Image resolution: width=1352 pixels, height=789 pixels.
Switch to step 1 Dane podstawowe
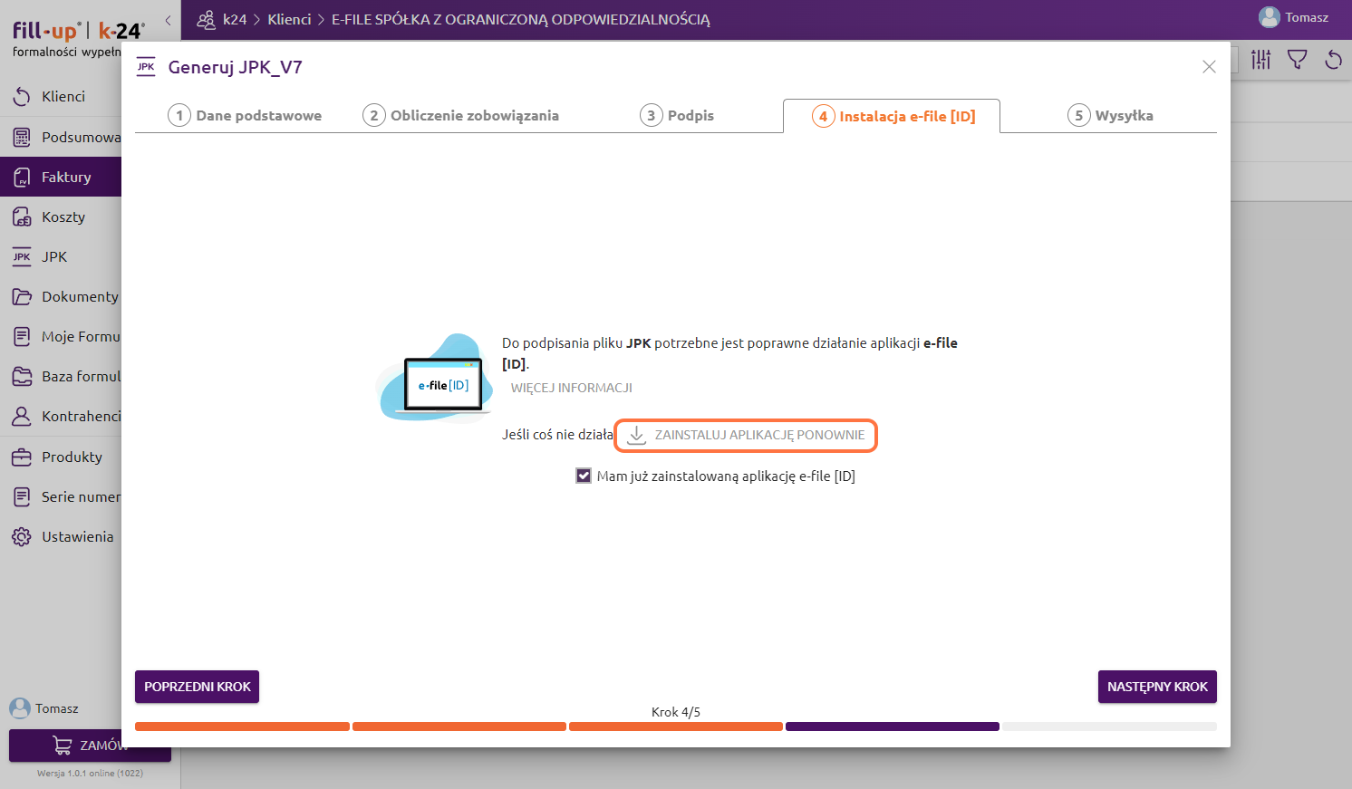point(245,116)
